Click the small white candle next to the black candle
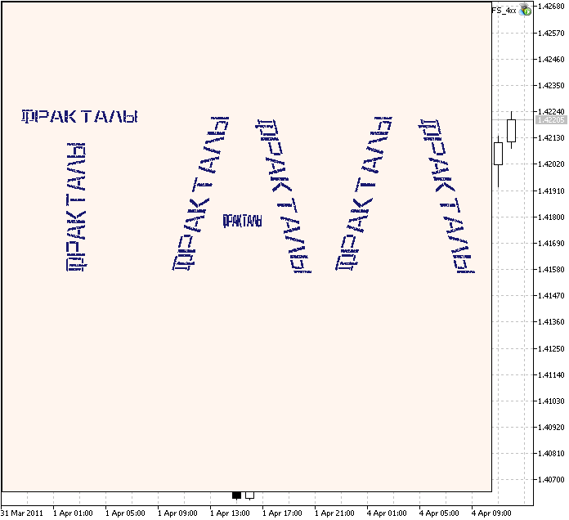Screen dimensions: 569x520 pos(249,495)
